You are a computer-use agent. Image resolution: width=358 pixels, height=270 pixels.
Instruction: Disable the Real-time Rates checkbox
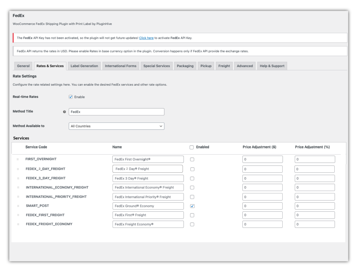click(71, 97)
